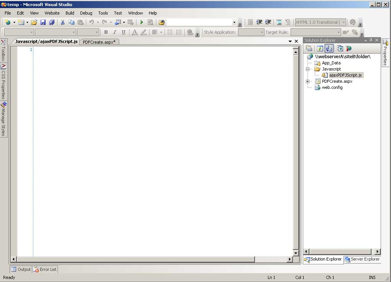Open the Tools menu

(103, 13)
